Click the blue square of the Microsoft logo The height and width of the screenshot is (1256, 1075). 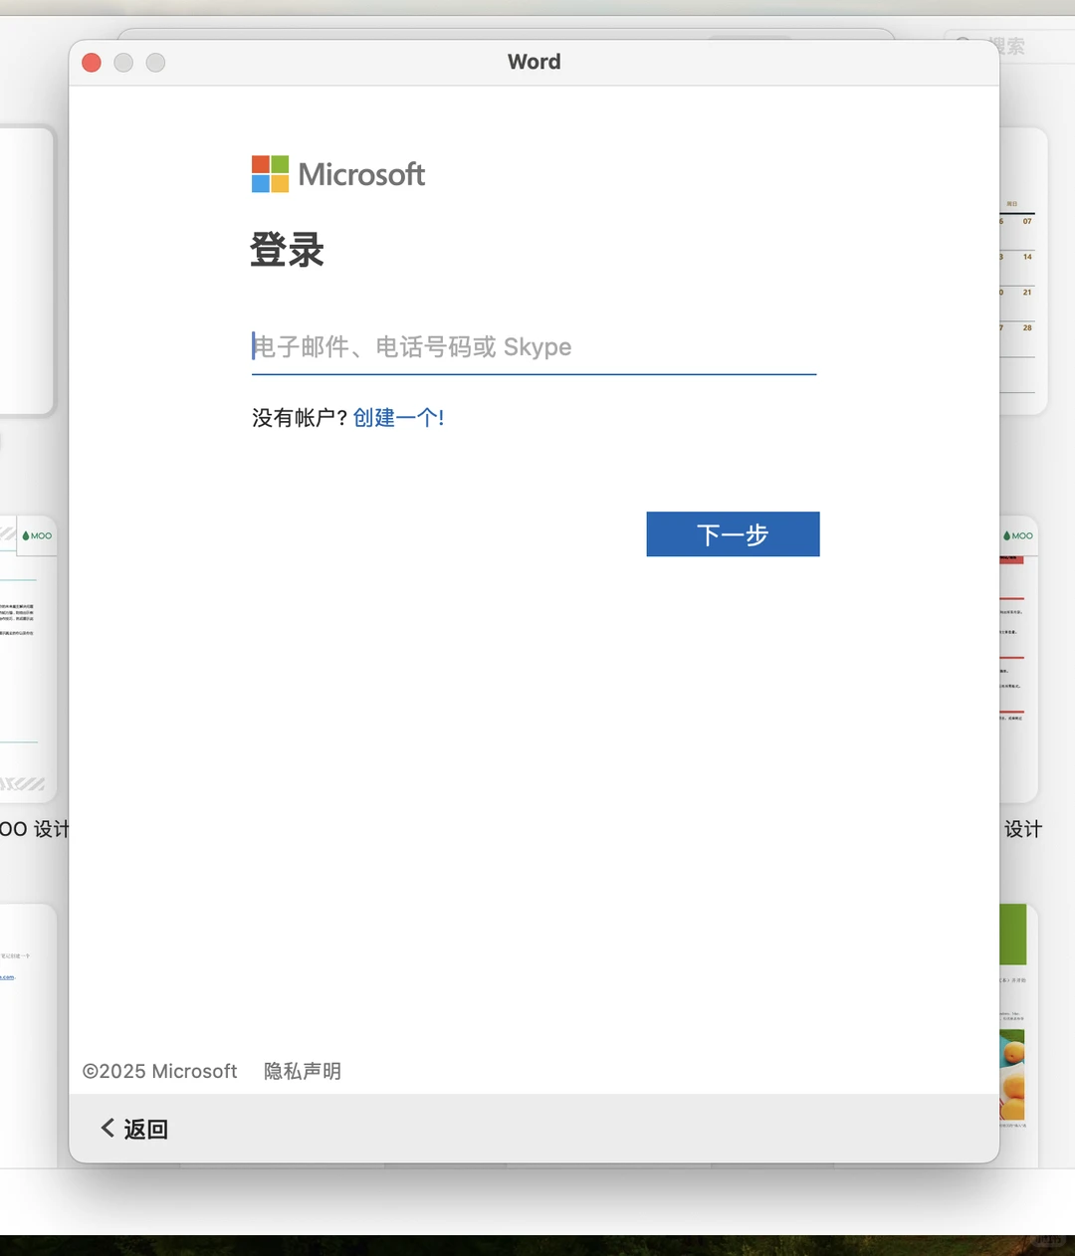click(x=259, y=184)
